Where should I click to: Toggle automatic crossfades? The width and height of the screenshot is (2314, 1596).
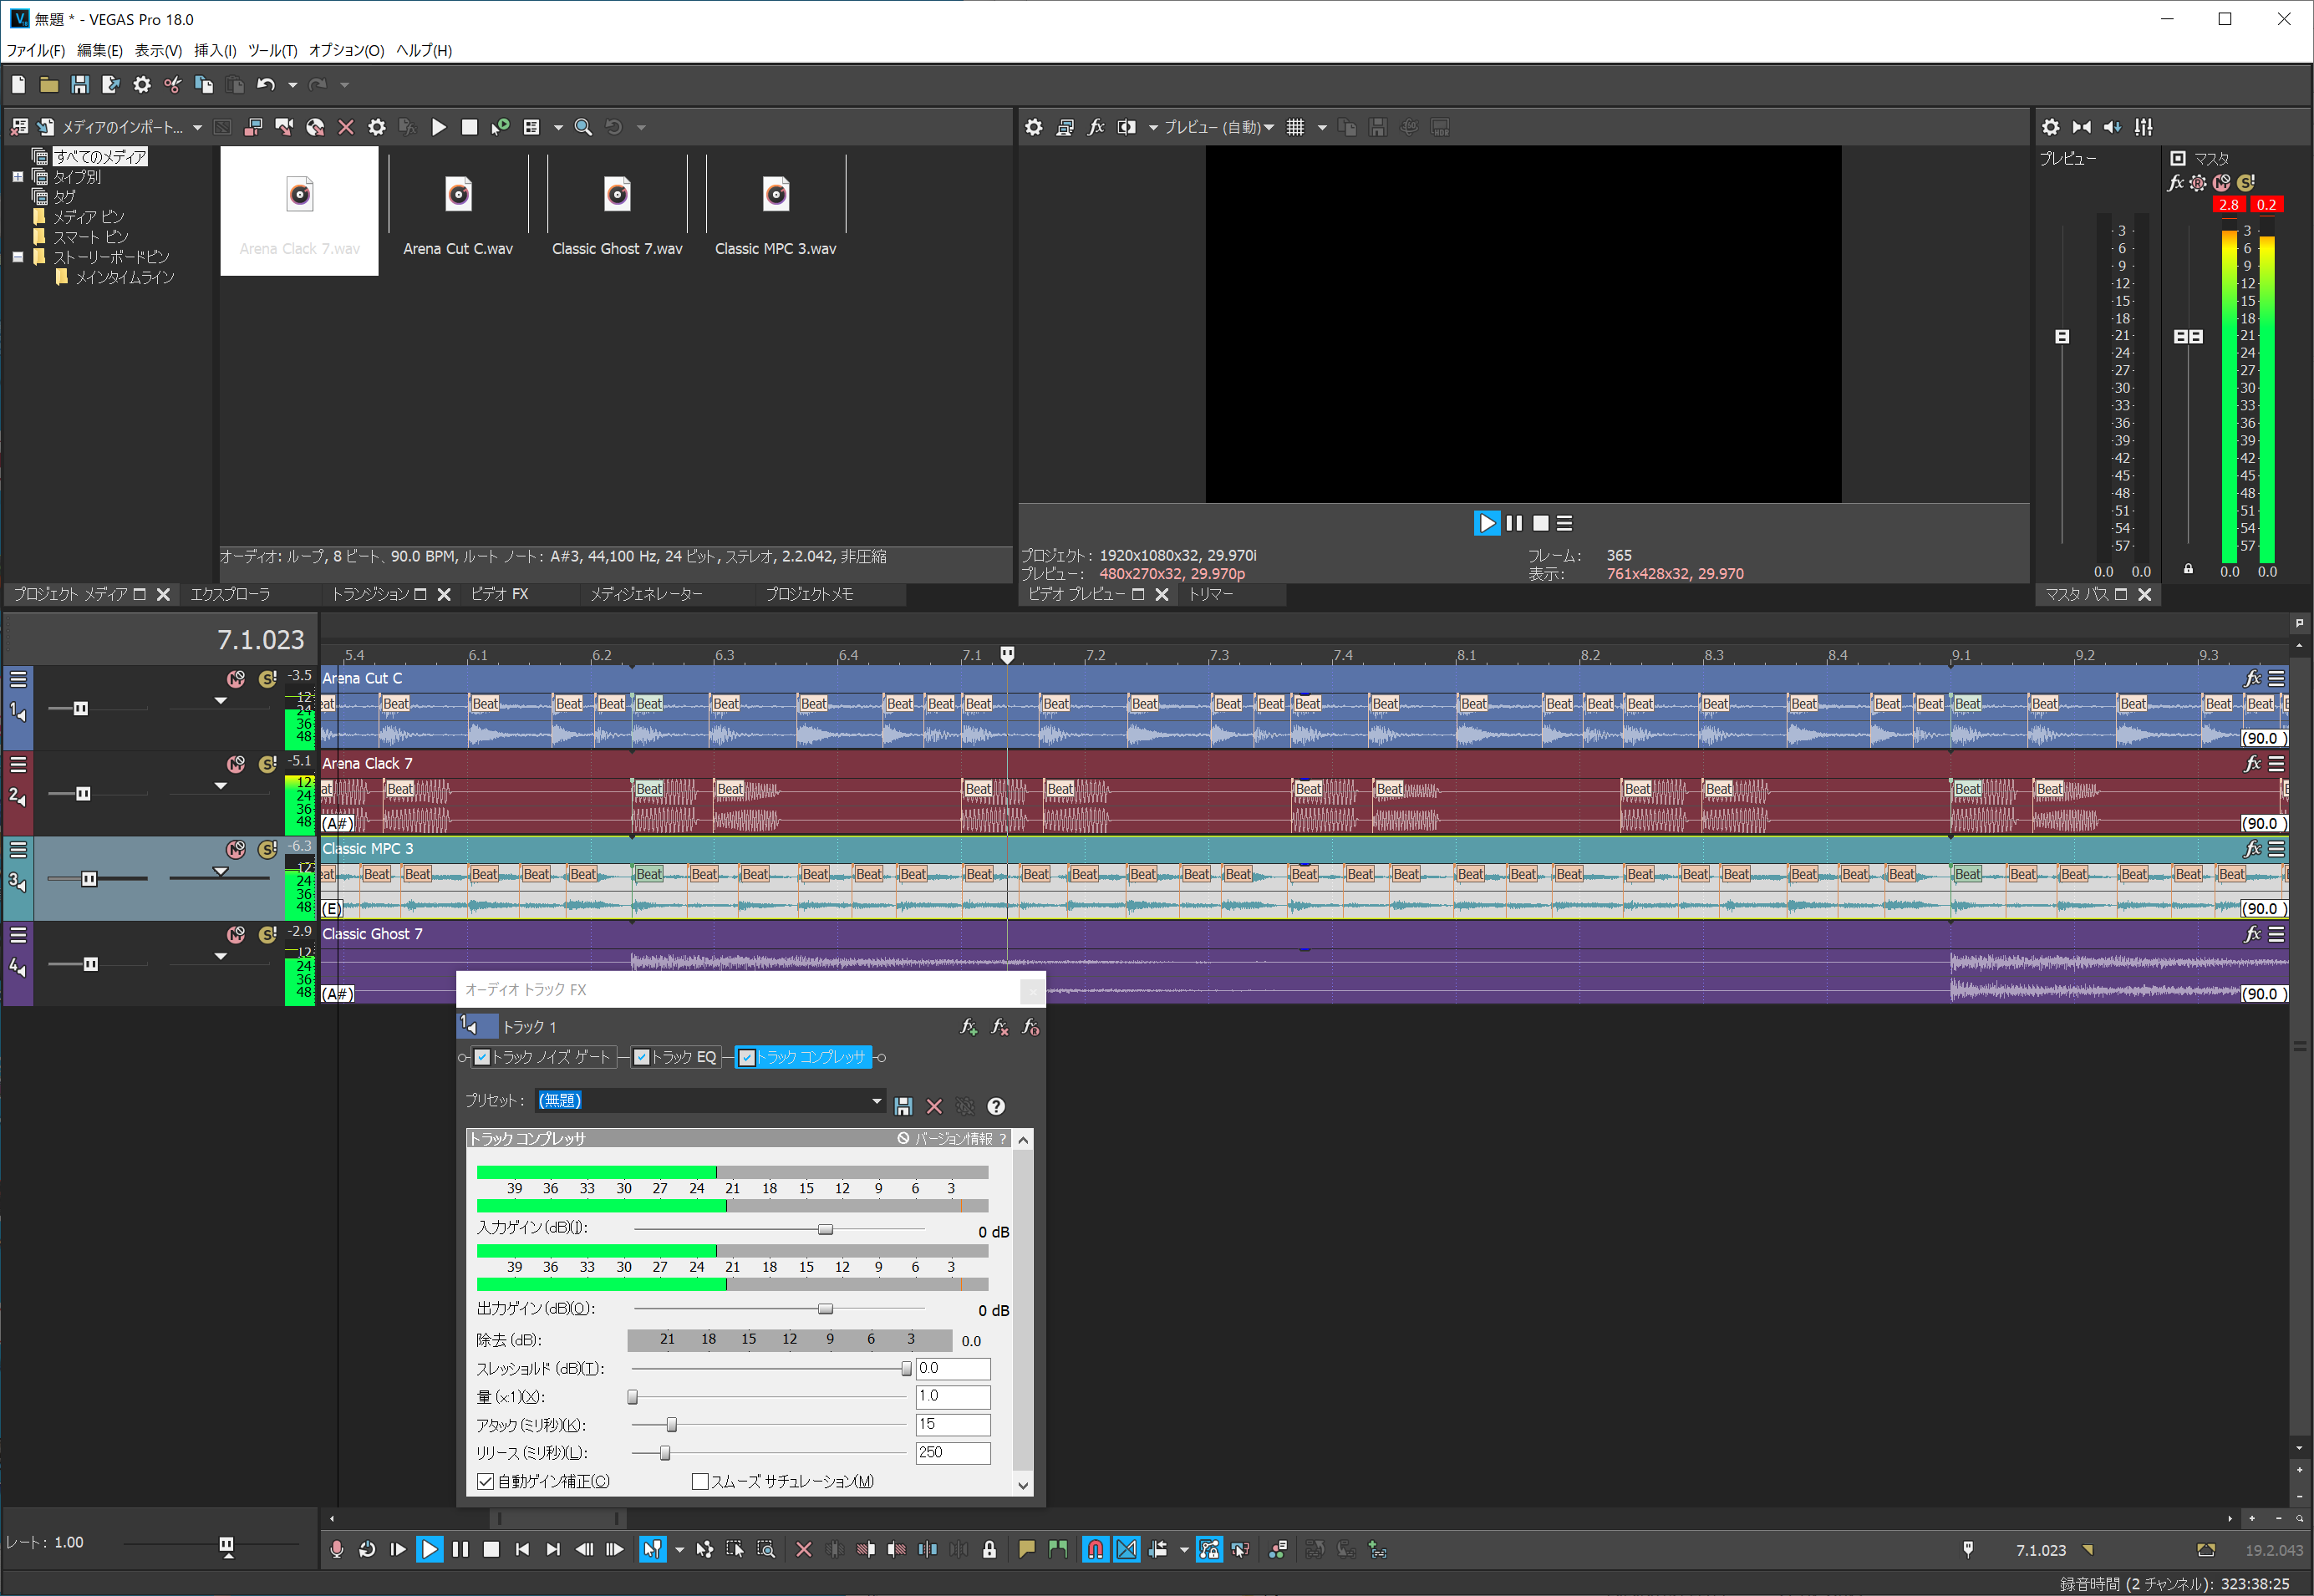coord(1127,1549)
